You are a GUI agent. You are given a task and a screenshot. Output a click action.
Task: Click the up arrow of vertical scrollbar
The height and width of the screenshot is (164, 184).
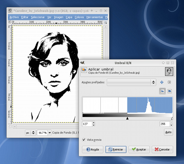click(105, 27)
